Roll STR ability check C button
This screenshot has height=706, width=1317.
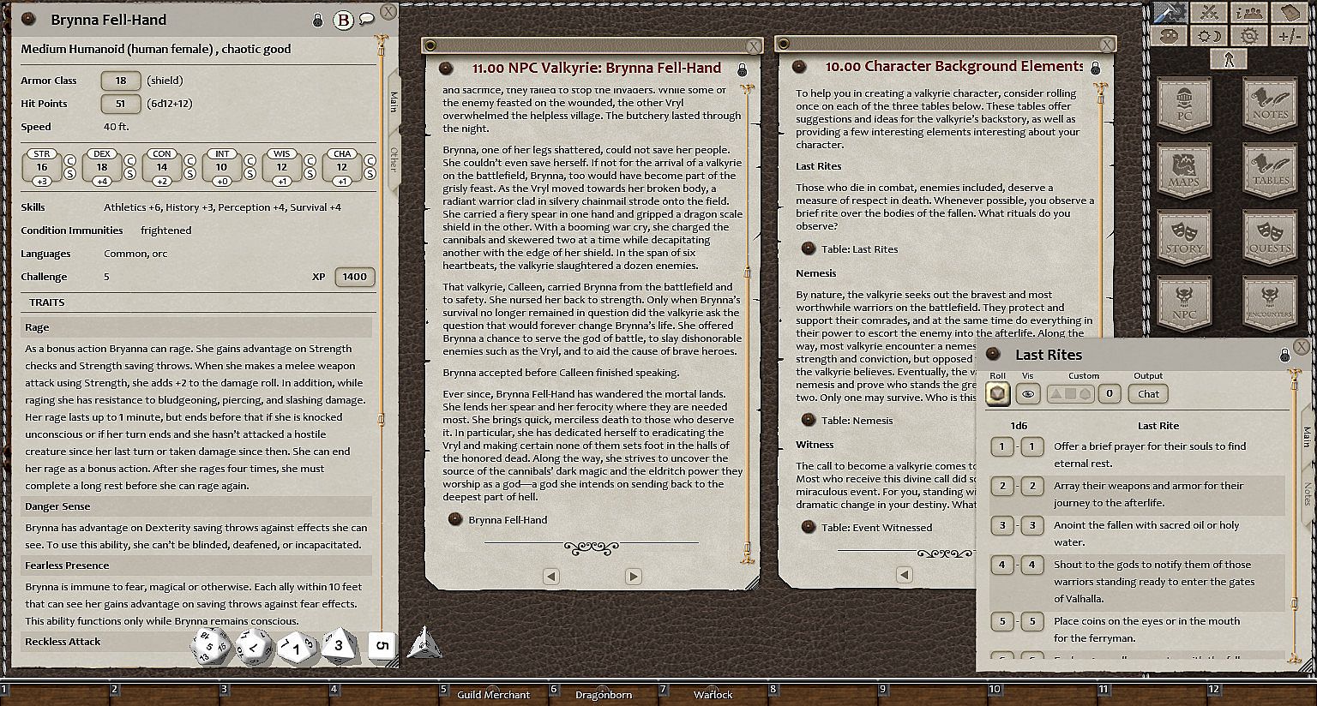(x=70, y=160)
